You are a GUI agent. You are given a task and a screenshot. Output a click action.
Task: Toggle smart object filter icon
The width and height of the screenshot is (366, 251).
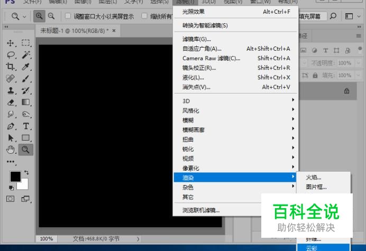click(347, 50)
